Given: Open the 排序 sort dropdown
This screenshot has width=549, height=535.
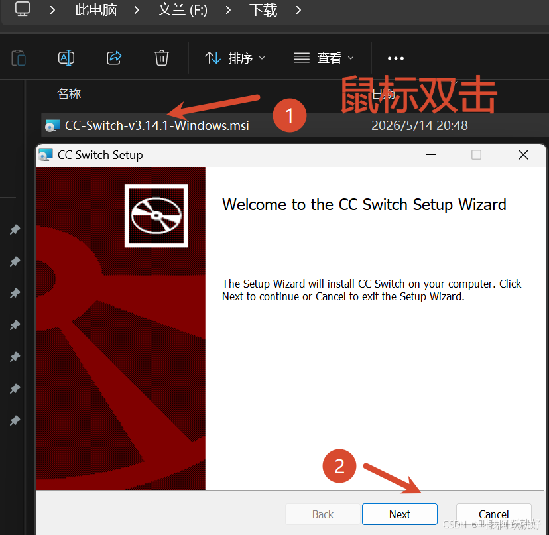Looking at the screenshot, I should coord(235,58).
